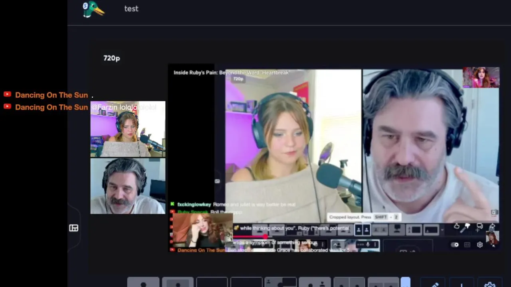This screenshot has width=511, height=287.
Task: Click the pencil edit icon in the bottom bar
Action: 435,284
